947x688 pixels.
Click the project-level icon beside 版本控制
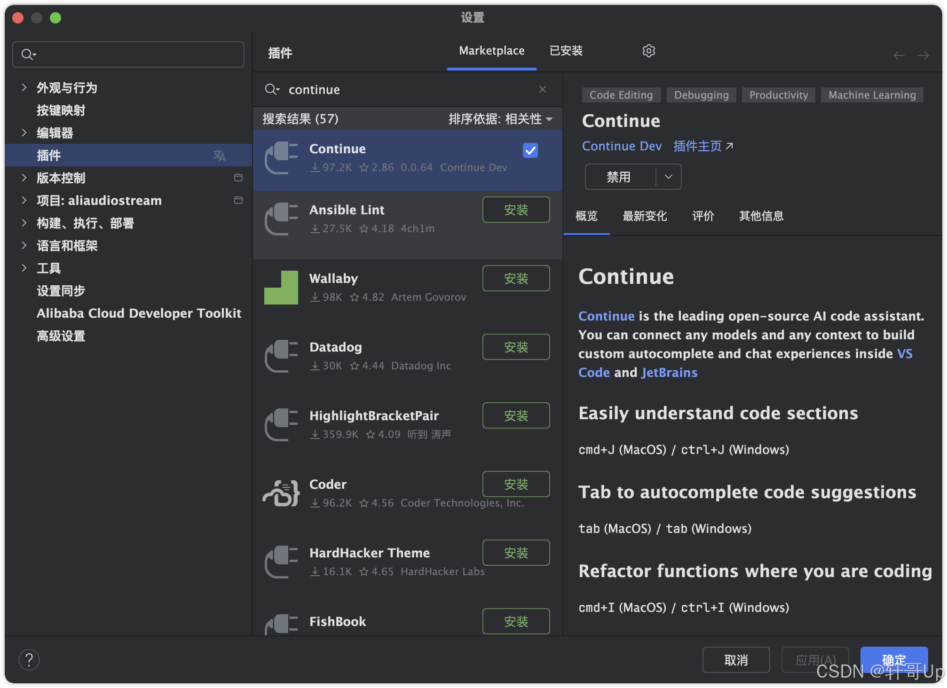238,178
